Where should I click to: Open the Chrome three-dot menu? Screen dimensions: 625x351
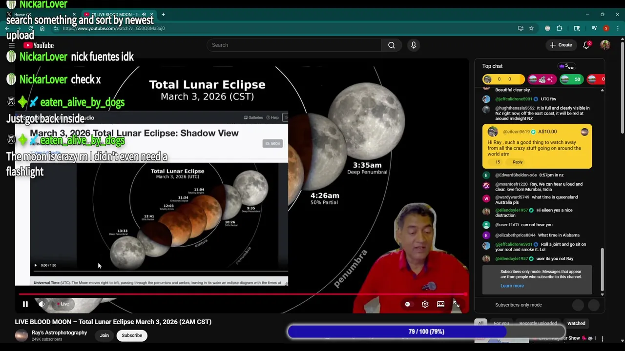coord(618,28)
